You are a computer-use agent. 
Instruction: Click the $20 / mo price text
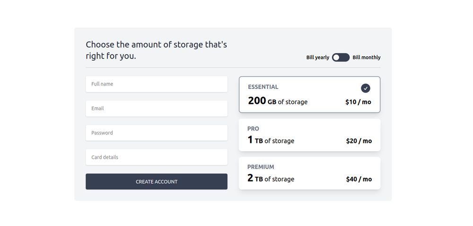click(x=359, y=141)
